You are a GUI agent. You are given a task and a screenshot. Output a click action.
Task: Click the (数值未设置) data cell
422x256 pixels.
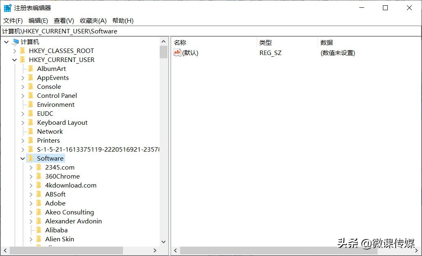point(338,53)
